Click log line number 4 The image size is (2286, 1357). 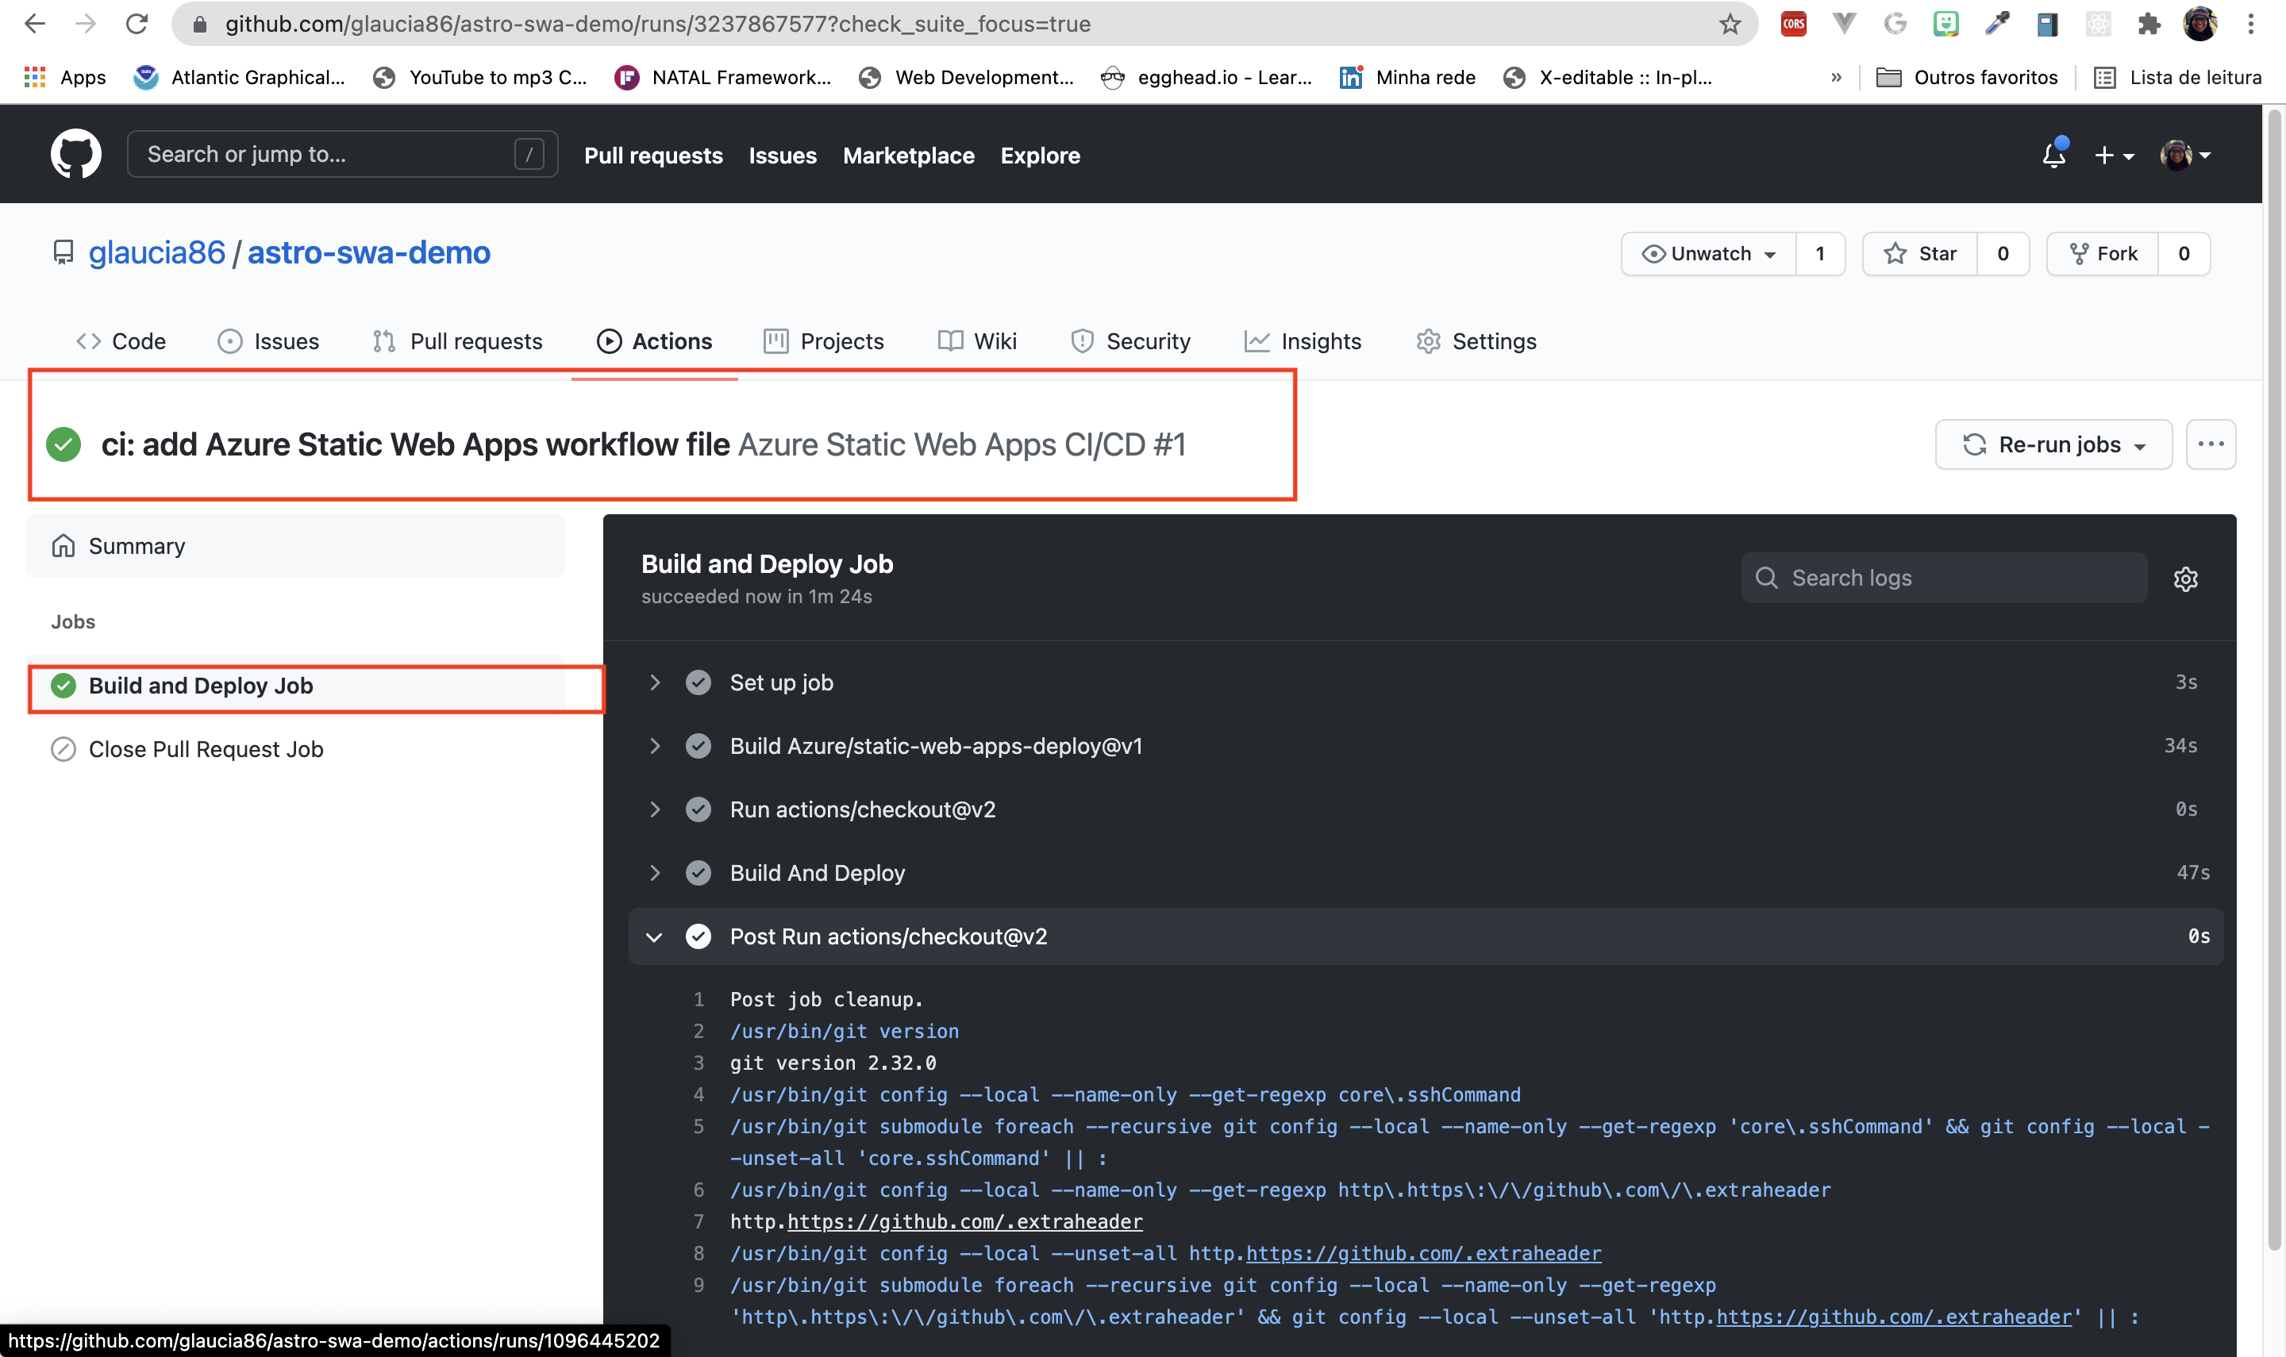point(698,1094)
